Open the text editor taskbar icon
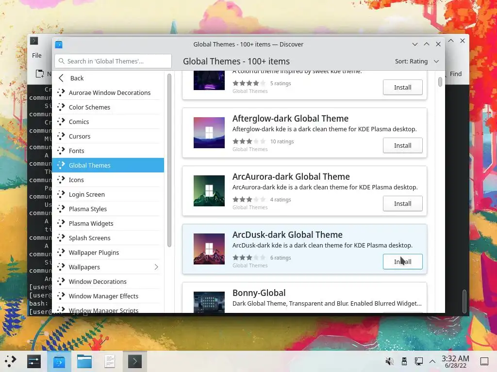The image size is (497, 372). [x=110, y=361]
